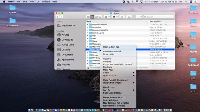Open the empty toolbar dropdown beside search
This screenshot has height=112, width=200.
(139, 17)
